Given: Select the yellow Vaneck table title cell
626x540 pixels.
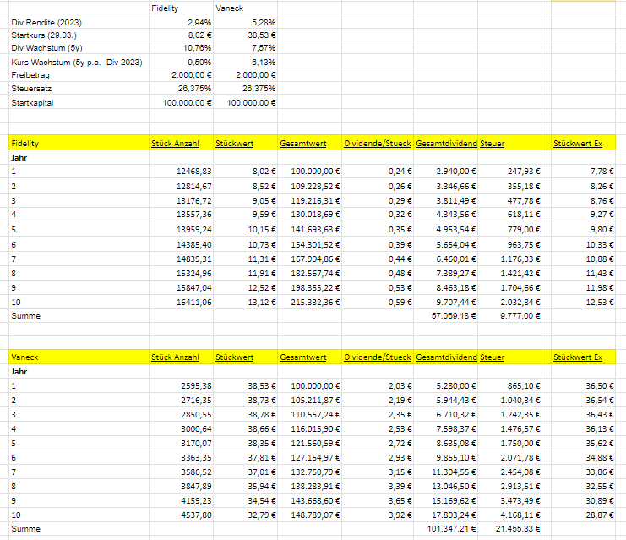Looking at the screenshot, I should pos(79,357).
